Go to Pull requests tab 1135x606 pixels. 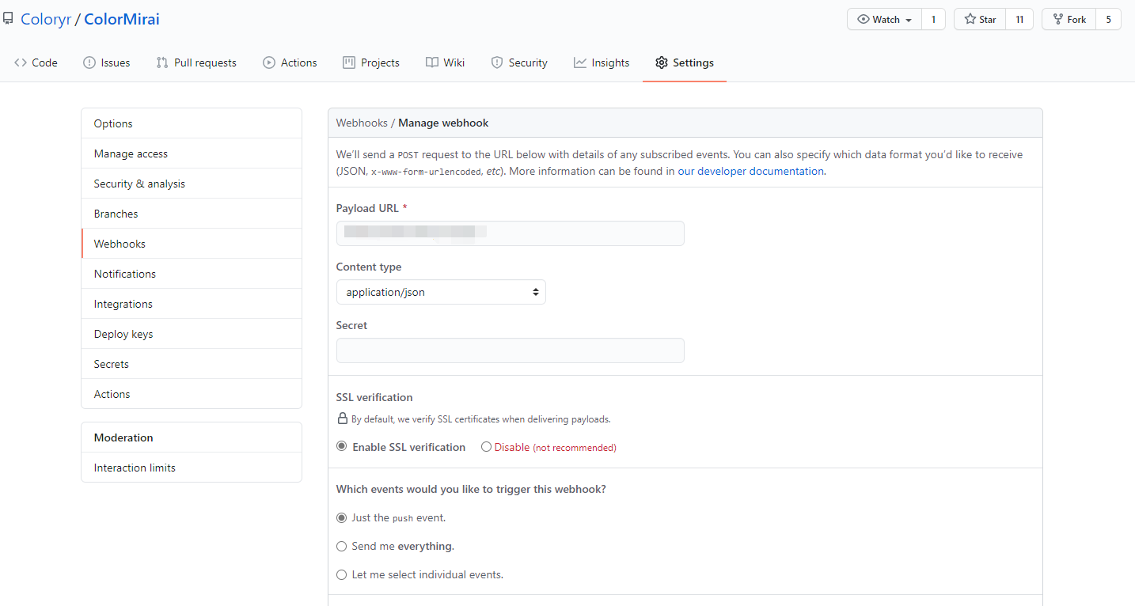(x=196, y=62)
